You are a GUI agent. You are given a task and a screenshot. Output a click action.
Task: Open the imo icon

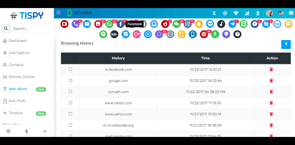click(170, 34)
